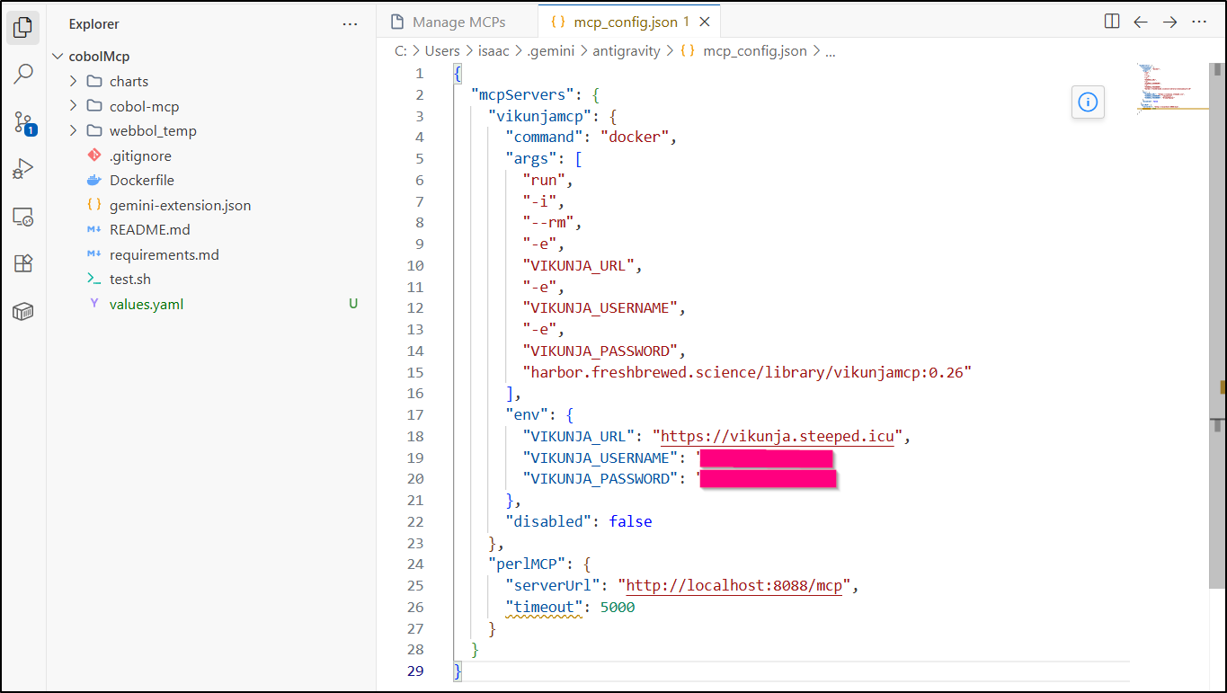Image resolution: width=1227 pixels, height=693 pixels.
Task: Close the mcp_config.json tab
Action: tap(705, 22)
